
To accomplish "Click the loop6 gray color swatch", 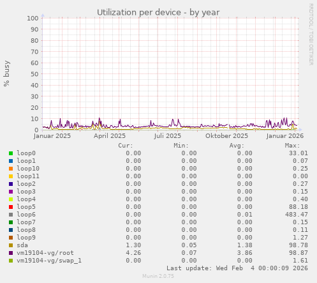I will click(x=11, y=215).
